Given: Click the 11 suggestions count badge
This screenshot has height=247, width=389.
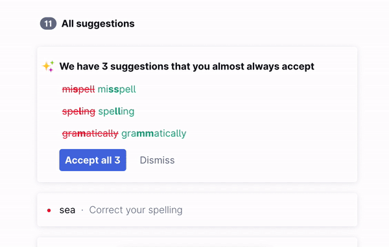Looking at the screenshot, I should [48, 24].
